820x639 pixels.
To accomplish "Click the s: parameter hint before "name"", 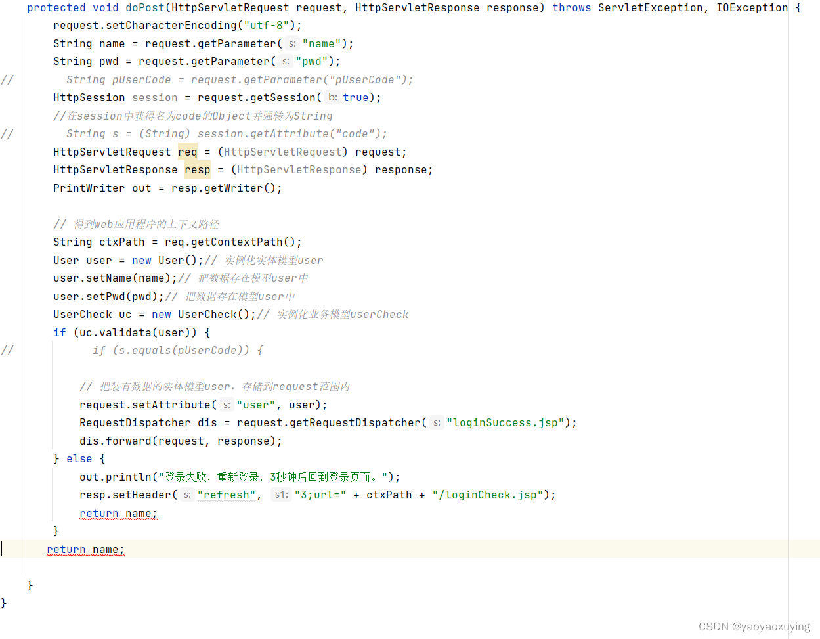I will click(291, 43).
